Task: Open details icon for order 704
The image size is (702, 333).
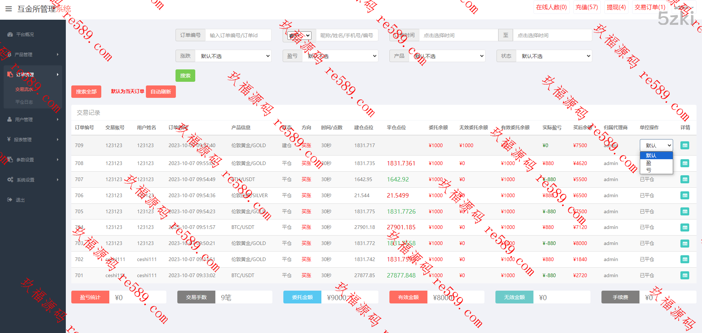Action: pos(685,227)
